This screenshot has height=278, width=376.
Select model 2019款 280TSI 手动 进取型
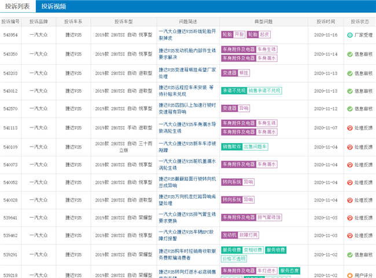[x=124, y=128]
